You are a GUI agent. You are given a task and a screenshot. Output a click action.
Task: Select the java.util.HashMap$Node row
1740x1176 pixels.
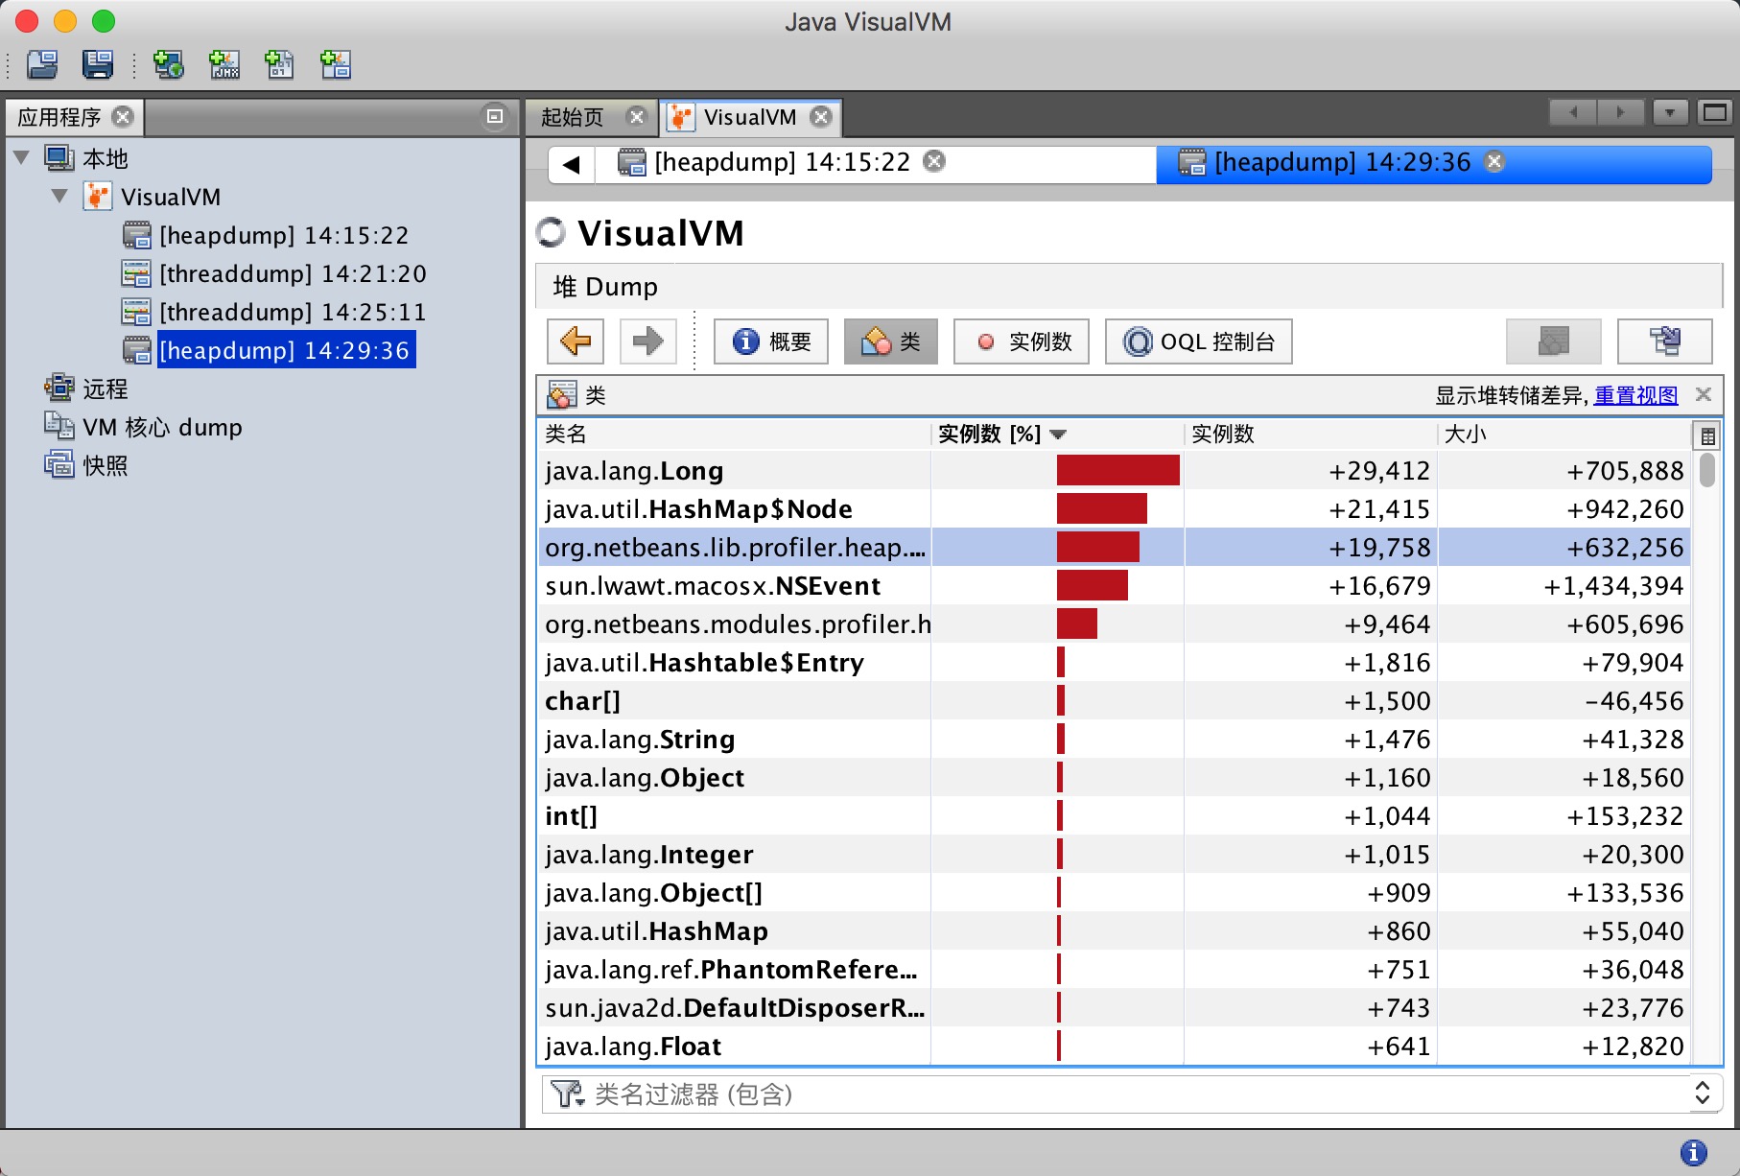click(x=1114, y=508)
